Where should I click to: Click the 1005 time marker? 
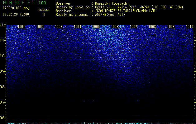96,27
